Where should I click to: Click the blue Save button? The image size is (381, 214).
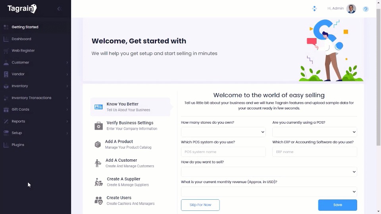[337, 205]
